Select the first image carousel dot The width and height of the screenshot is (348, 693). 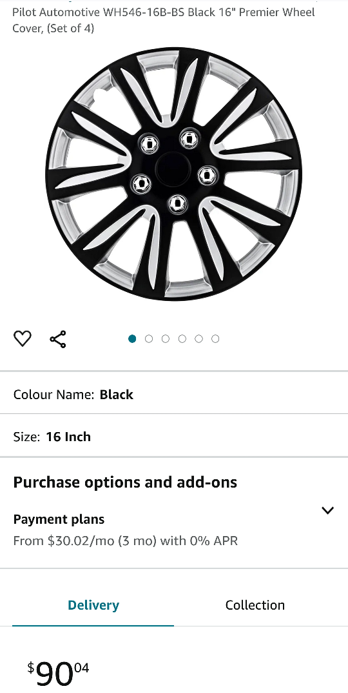[x=132, y=339]
